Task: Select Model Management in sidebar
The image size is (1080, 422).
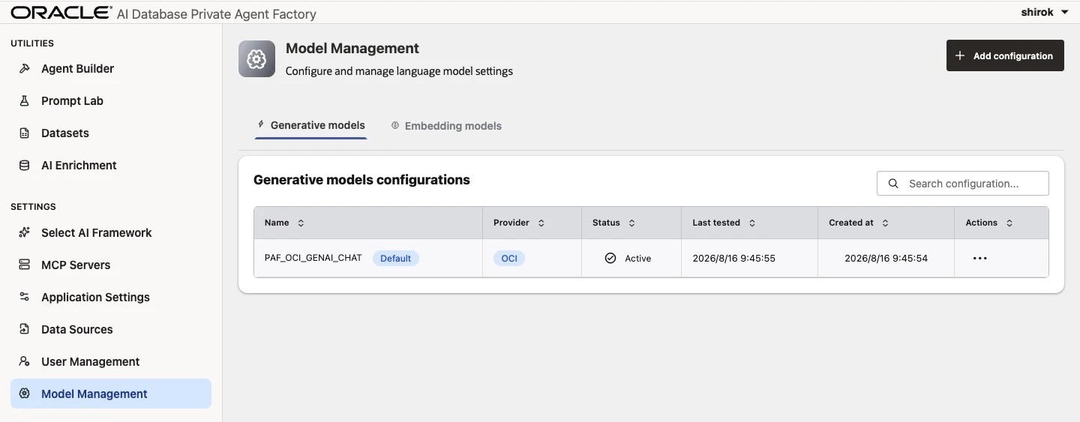Action: point(111,394)
